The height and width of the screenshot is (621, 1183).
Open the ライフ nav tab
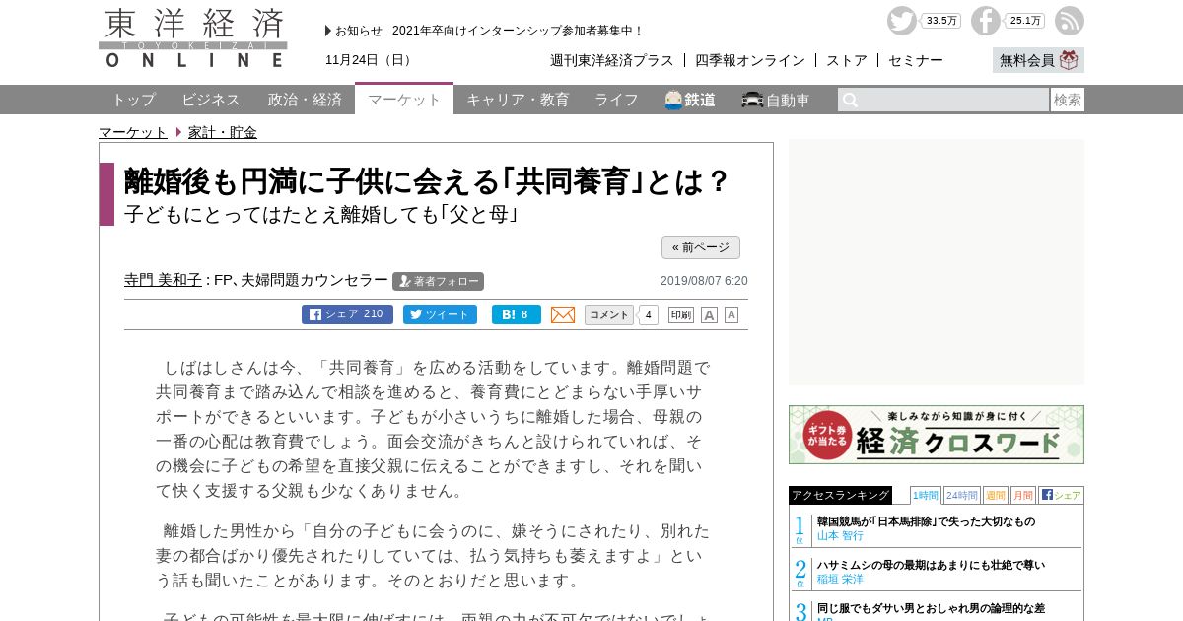tap(616, 100)
